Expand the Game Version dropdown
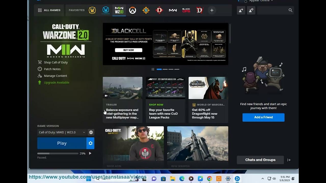Image resolution: width=326 pixels, height=183 pixels. point(62,132)
